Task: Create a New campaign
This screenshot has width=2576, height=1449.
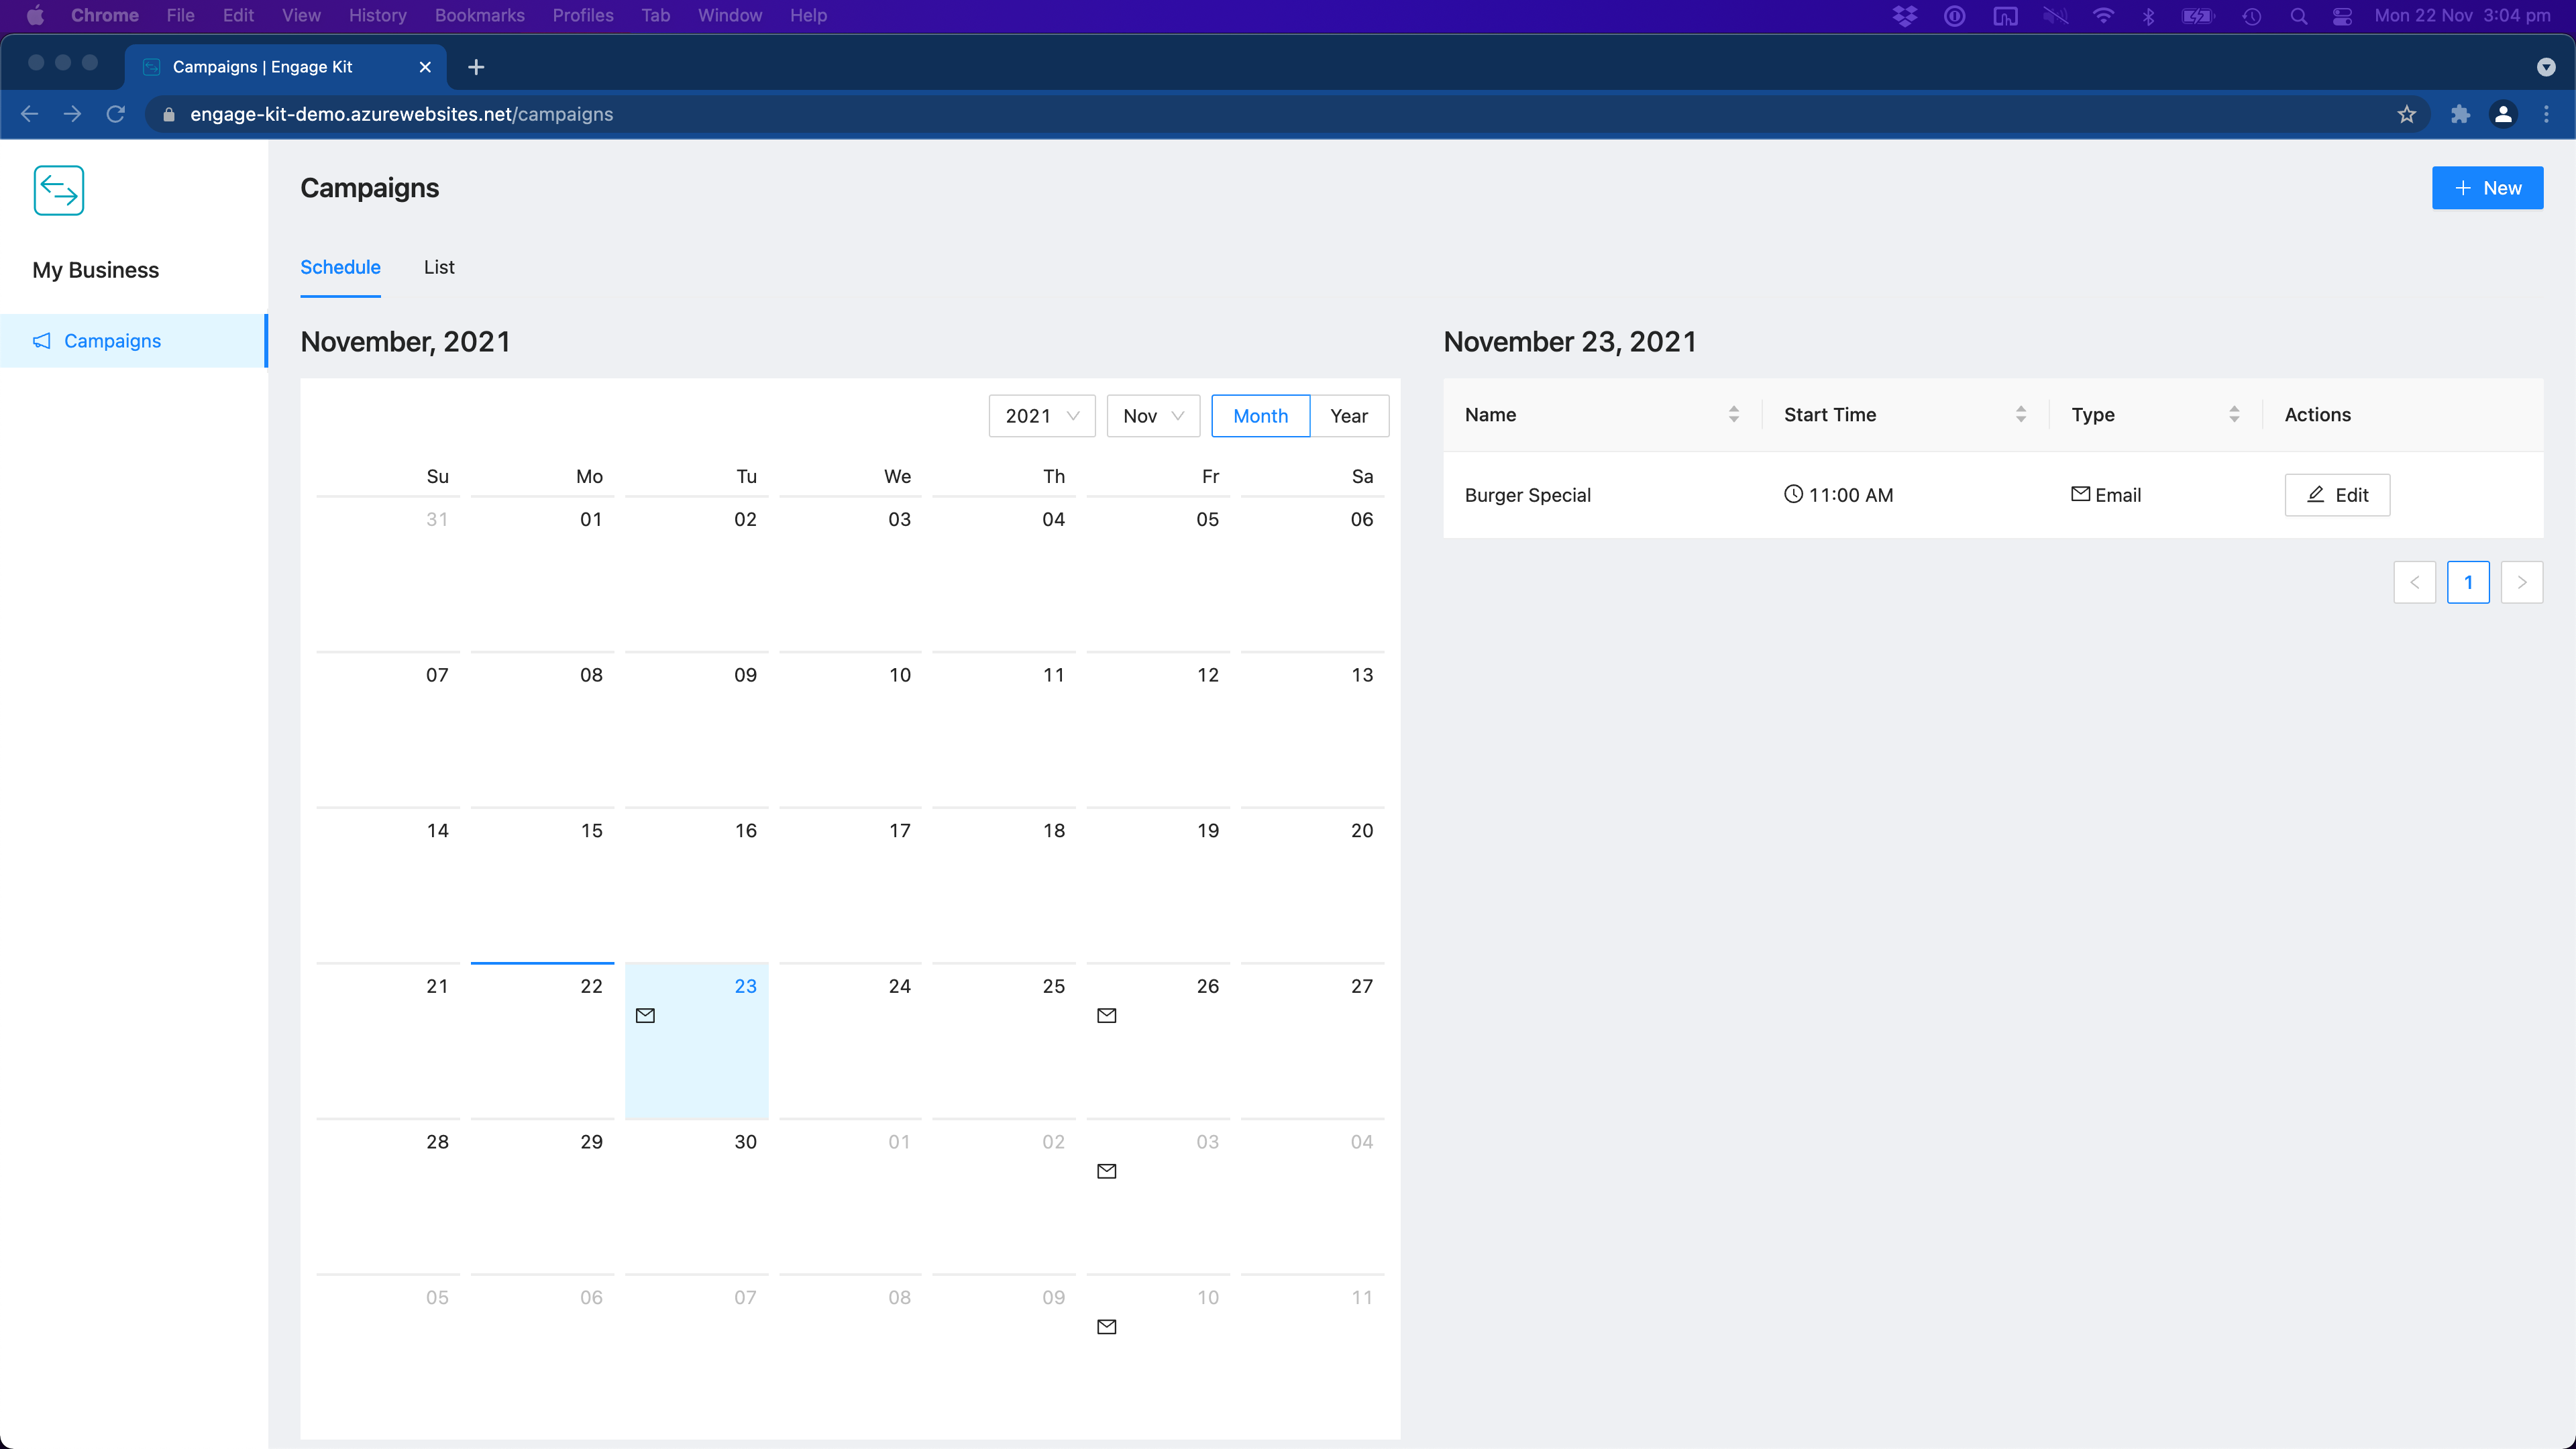Action: click(2486, 188)
